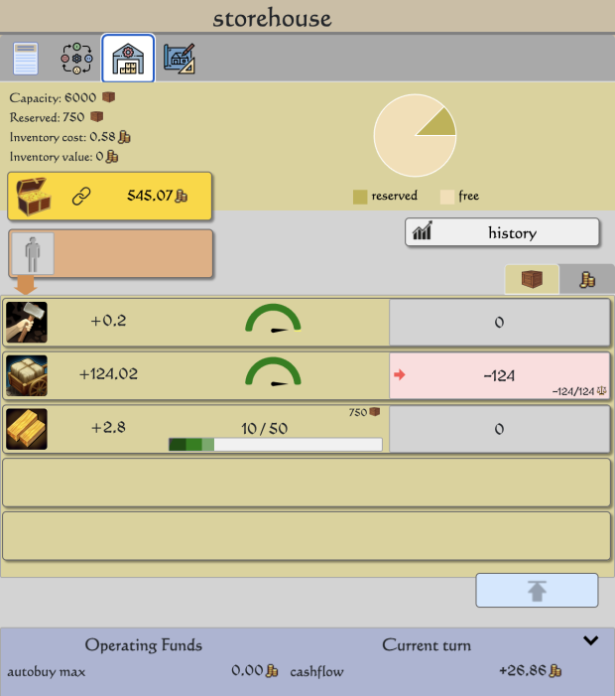Click the Capacity crate icon
Screen dimensions: 615x696
[109, 96]
